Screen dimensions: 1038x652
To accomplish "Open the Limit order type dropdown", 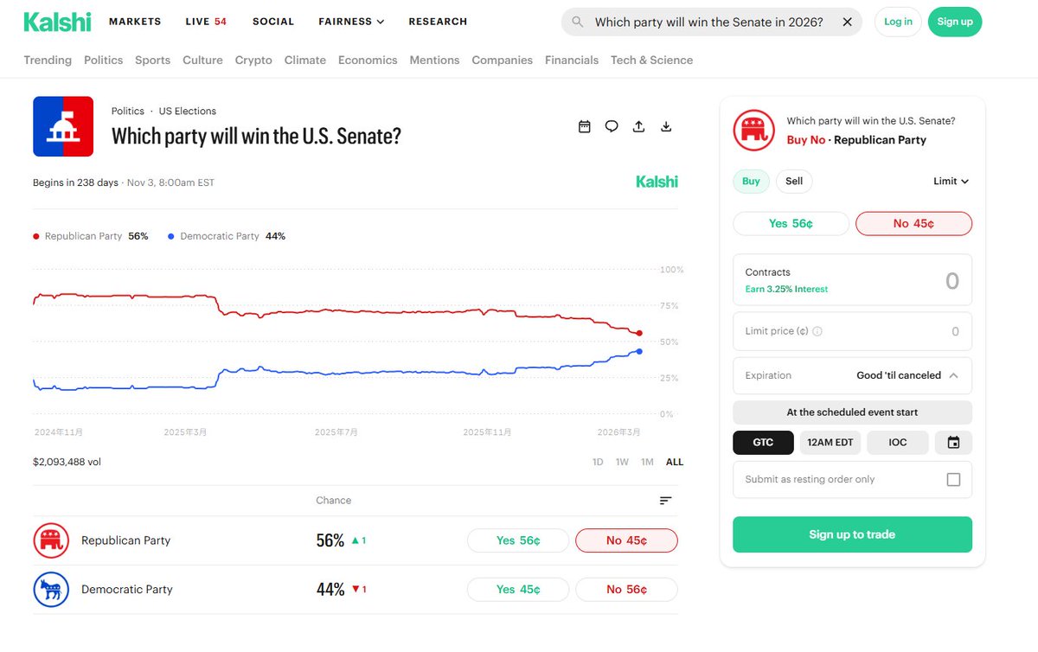I will 951,181.
